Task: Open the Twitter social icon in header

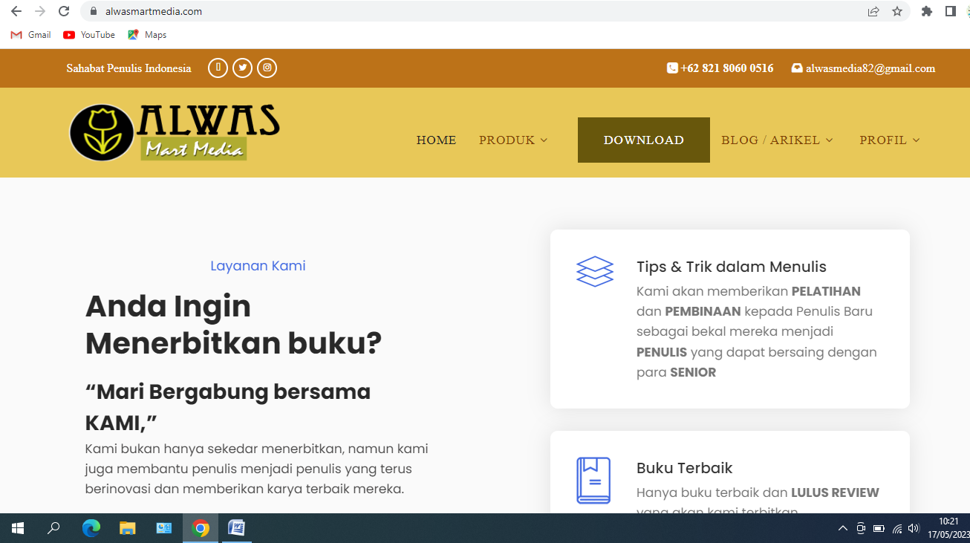Action: (x=242, y=68)
